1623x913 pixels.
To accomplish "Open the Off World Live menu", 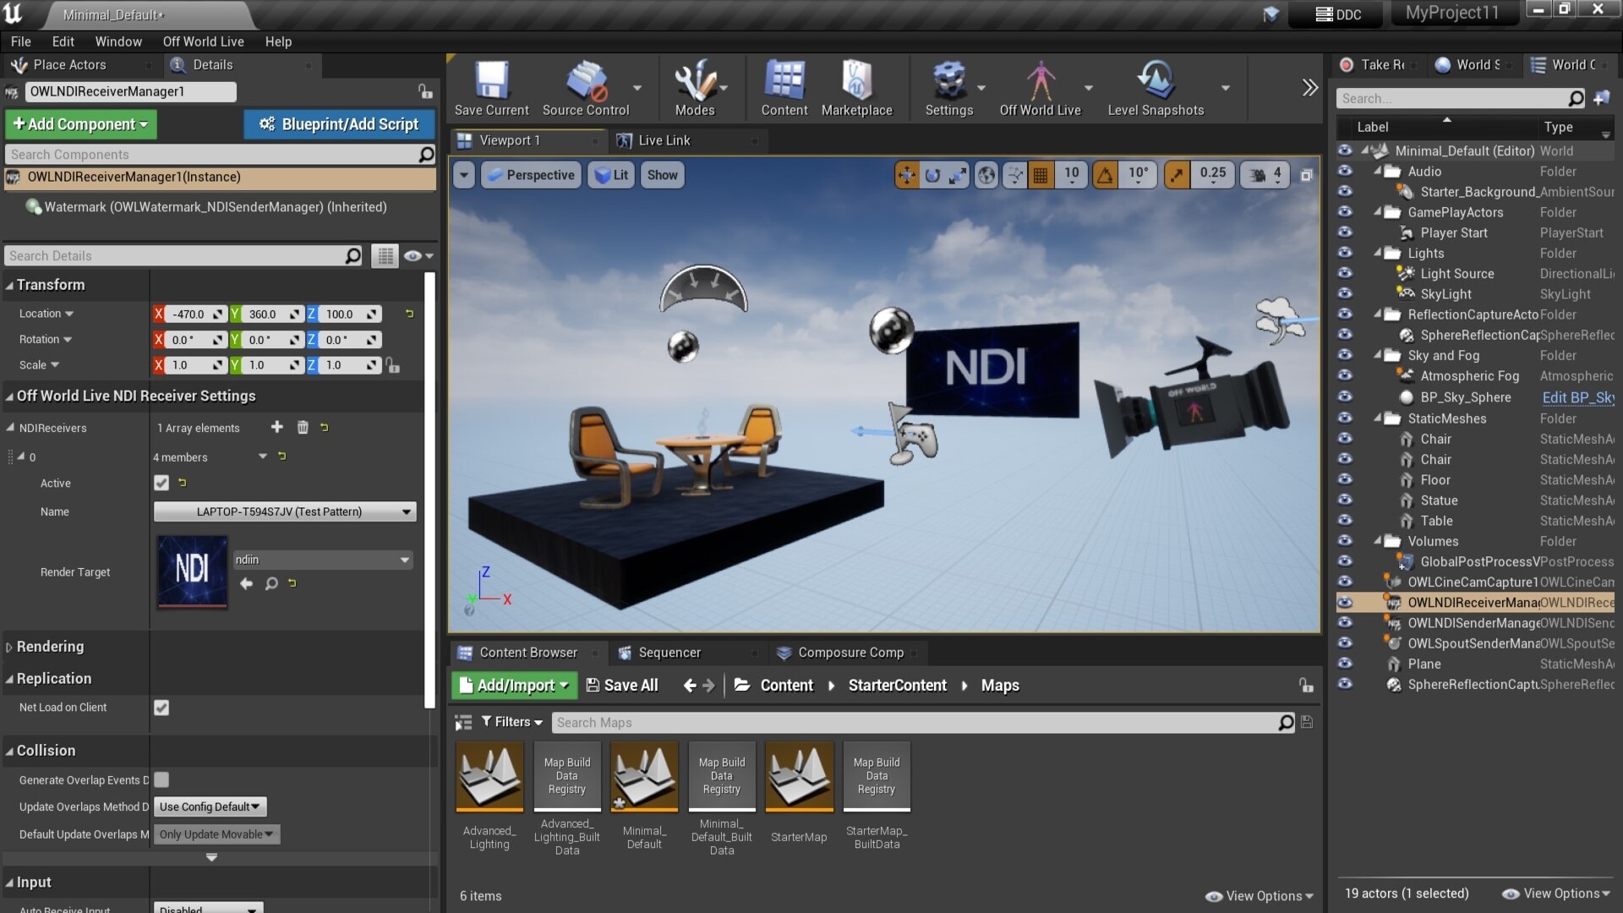I will [203, 41].
